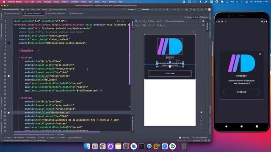Open the Navigate menu
This screenshot has width=271, height=152.
[x=47, y=2]
